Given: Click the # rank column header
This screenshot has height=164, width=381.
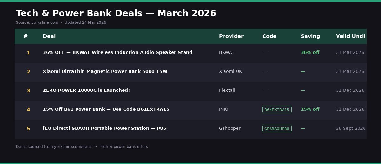Looking at the screenshot, I should (26, 36).
